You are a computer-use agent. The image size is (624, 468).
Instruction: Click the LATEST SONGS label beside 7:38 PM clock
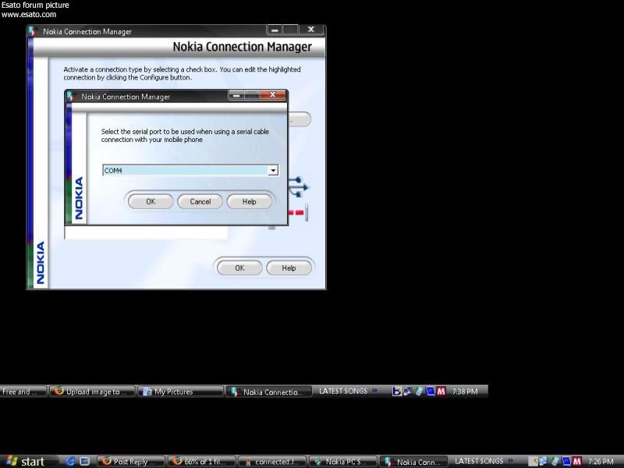pos(343,392)
